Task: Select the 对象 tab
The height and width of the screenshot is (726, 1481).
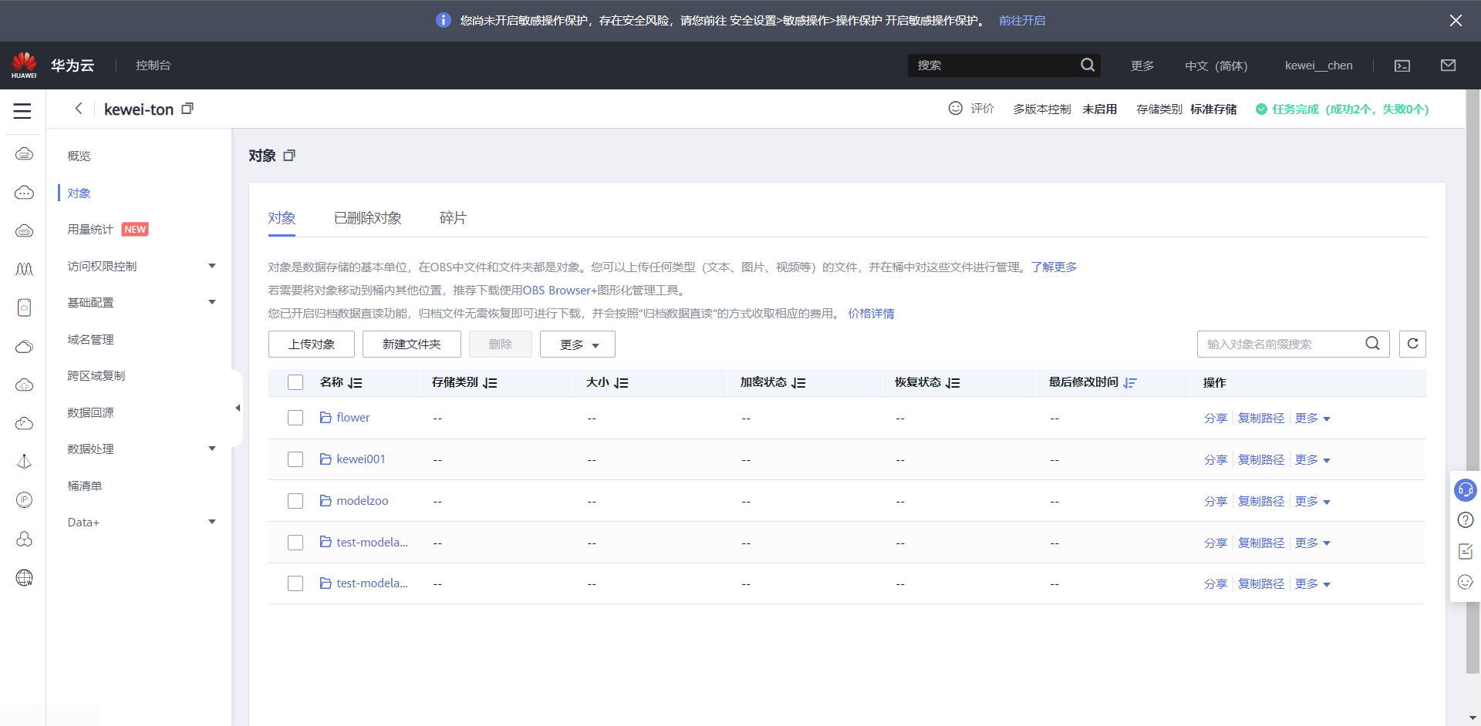Action: coord(282,218)
